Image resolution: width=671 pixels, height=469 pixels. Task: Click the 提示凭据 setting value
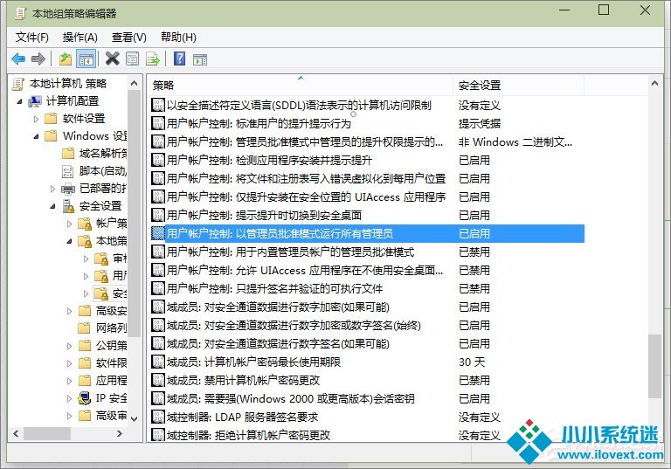pyautogui.click(x=480, y=124)
